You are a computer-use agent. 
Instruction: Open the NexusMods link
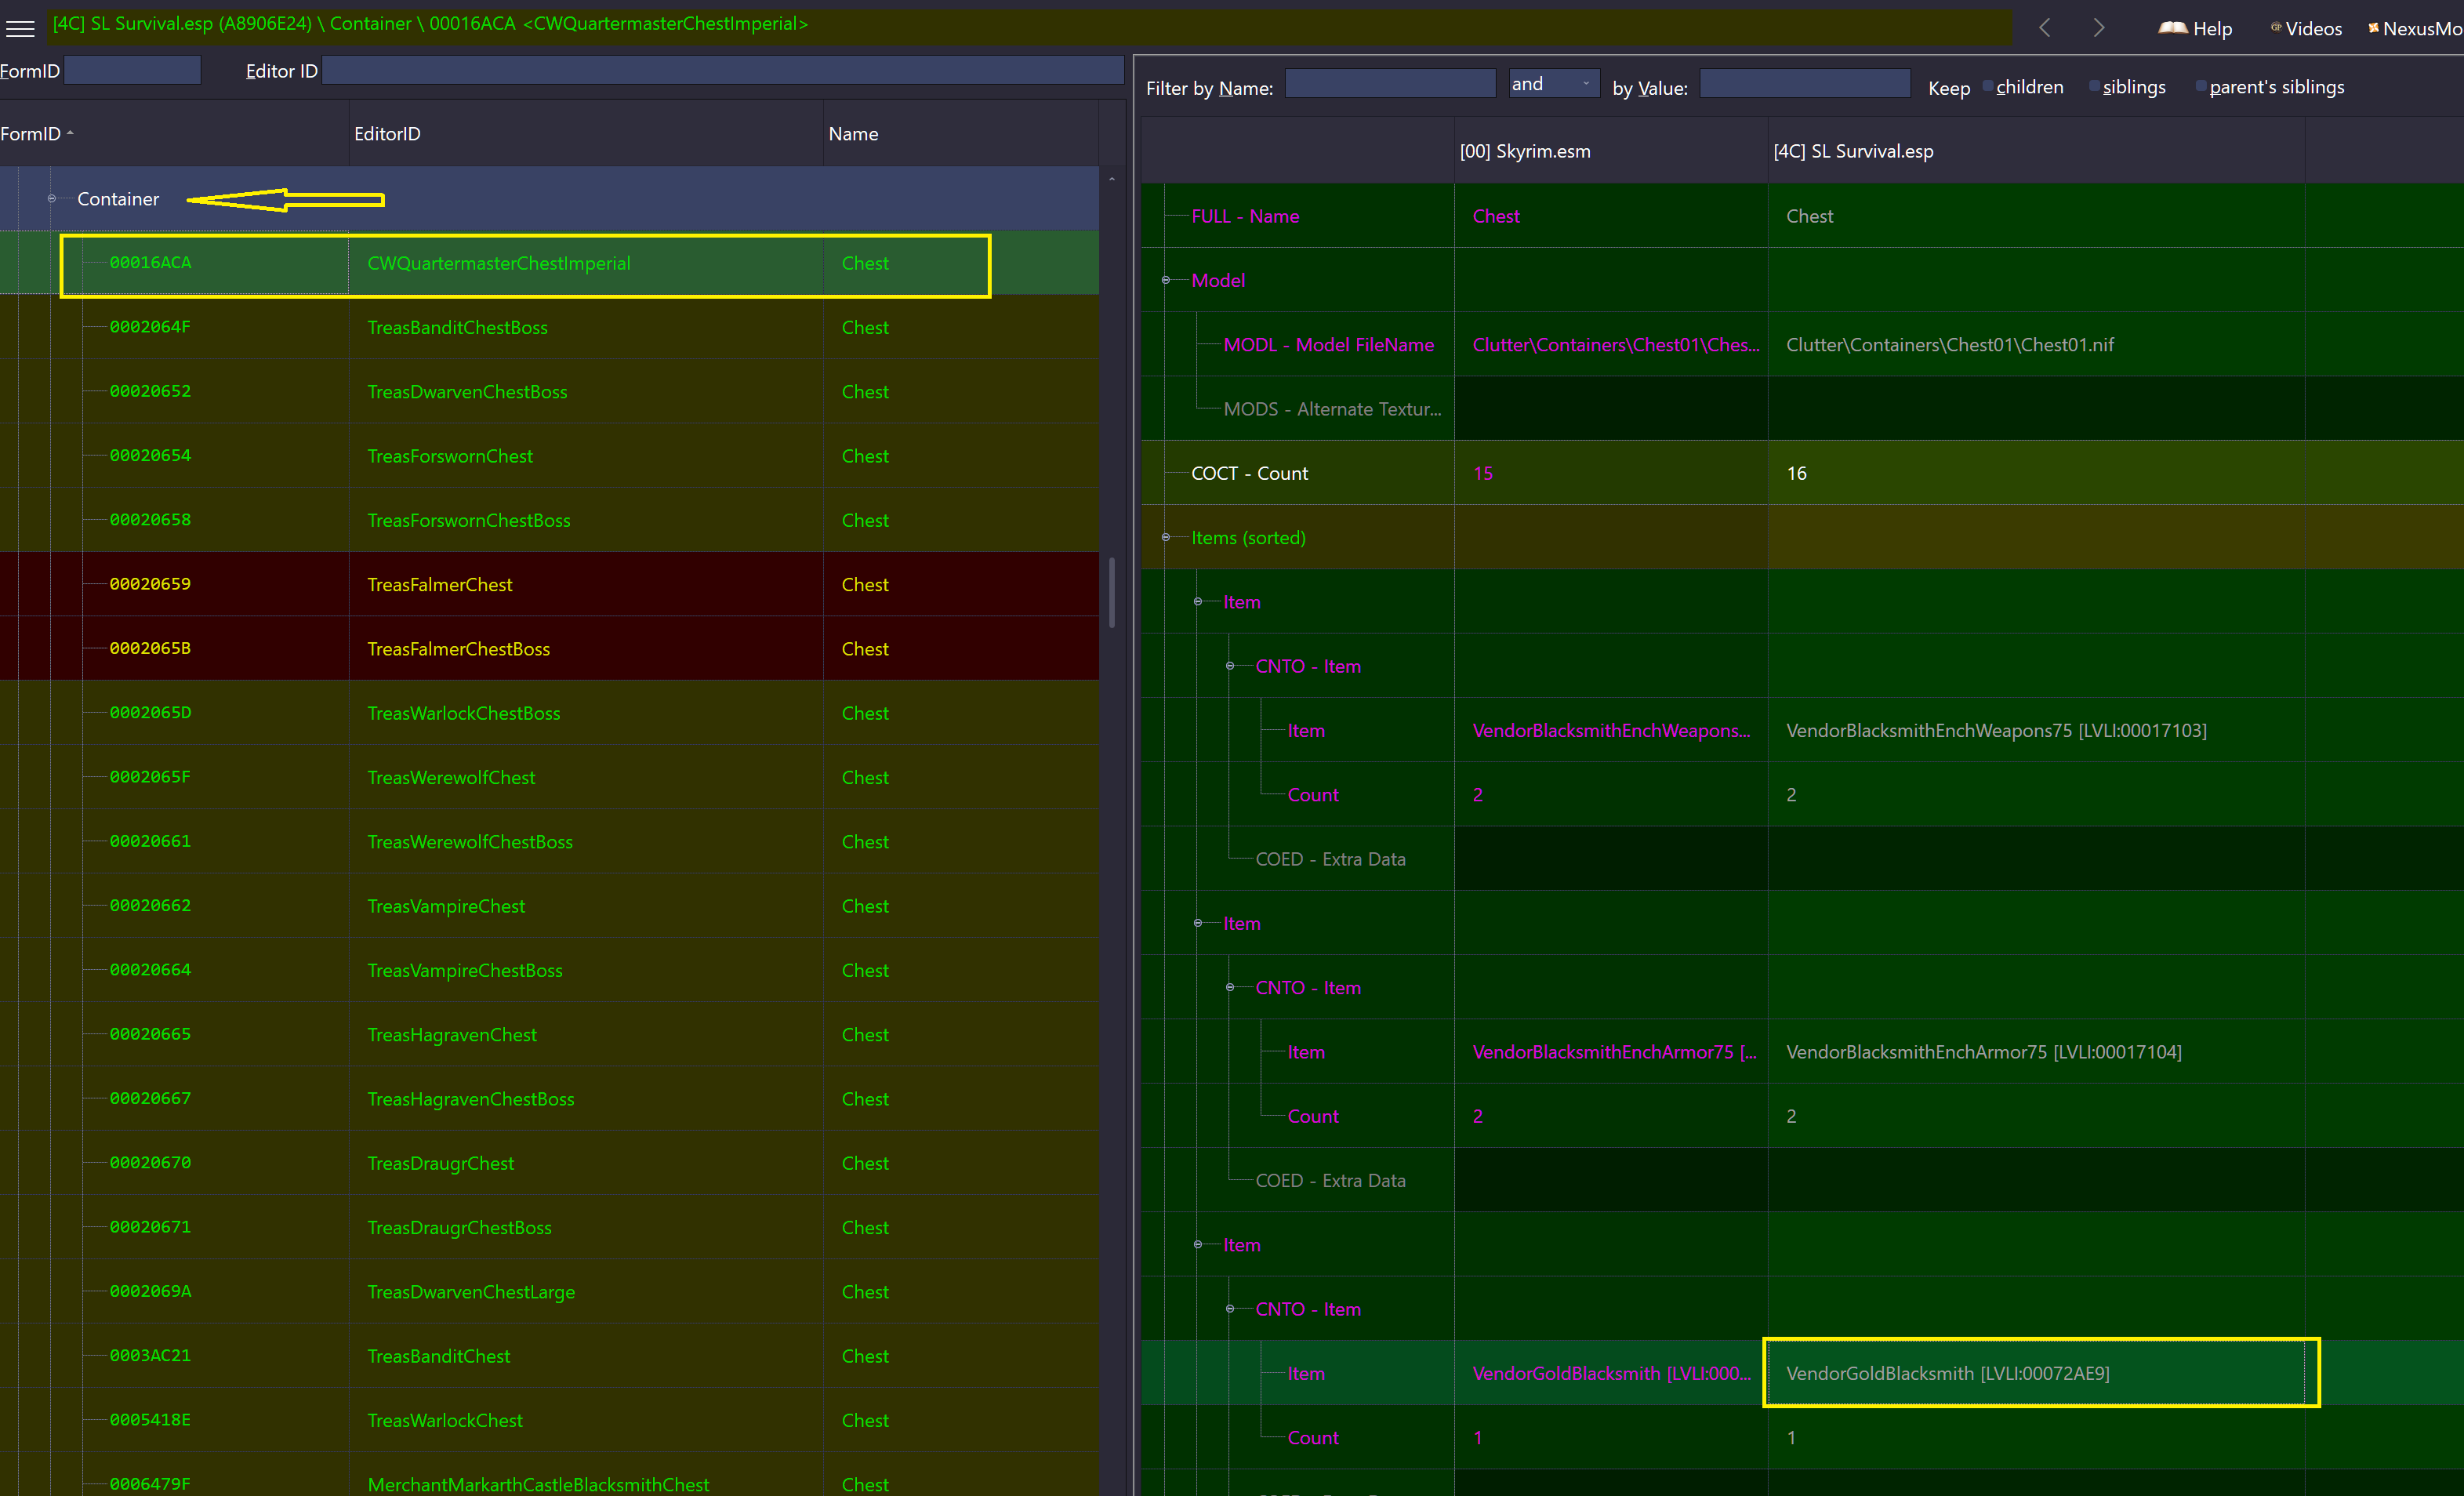coord(2414,28)
